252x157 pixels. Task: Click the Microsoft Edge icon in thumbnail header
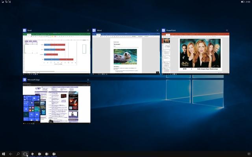pos(24,80)
